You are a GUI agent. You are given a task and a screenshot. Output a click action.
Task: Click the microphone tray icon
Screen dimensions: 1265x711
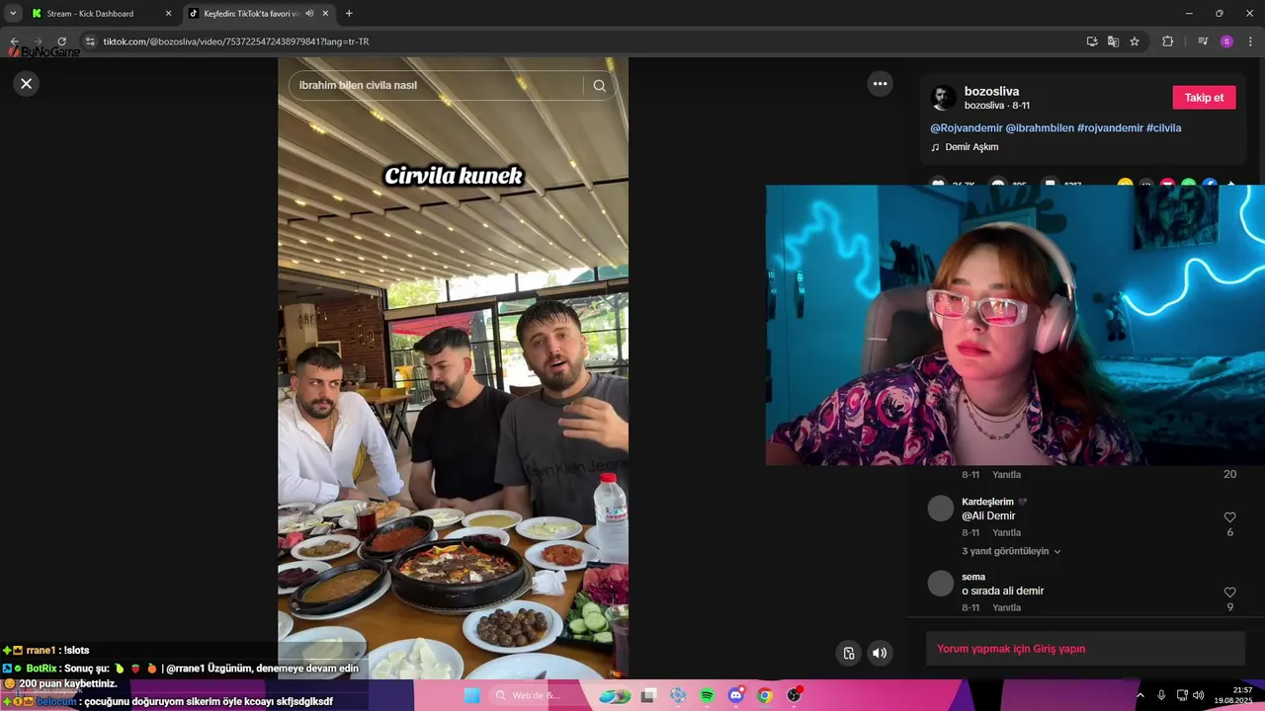(x=1161, y=695)
